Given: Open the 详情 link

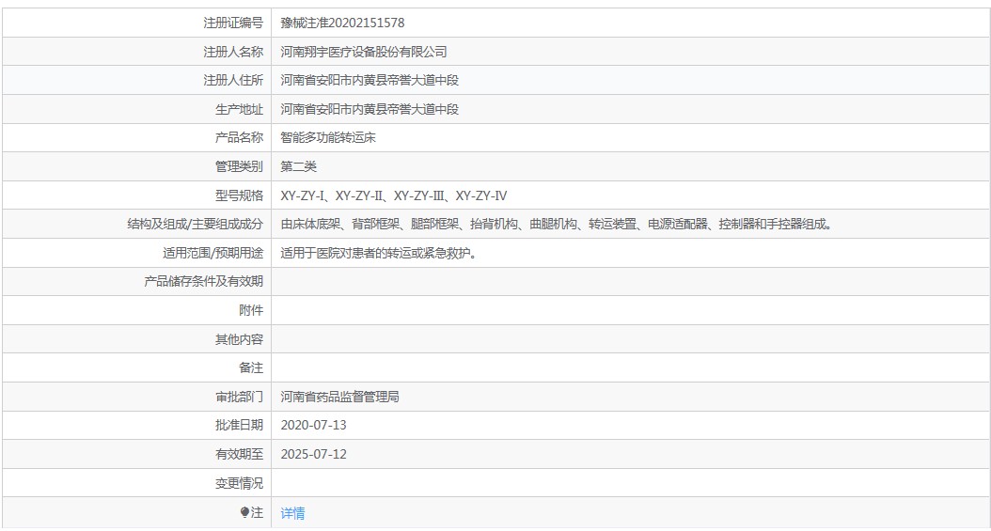Looking at the screenshot, I should [x=292, y=513].
